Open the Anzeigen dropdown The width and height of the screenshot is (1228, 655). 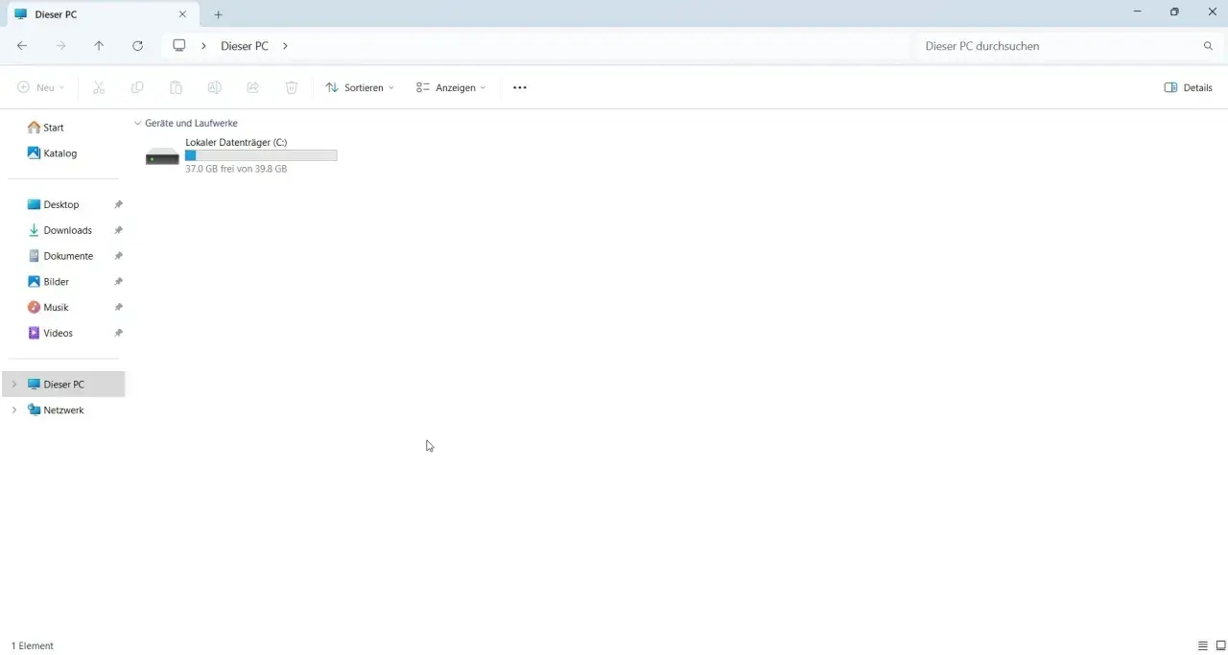coord(451,87)
